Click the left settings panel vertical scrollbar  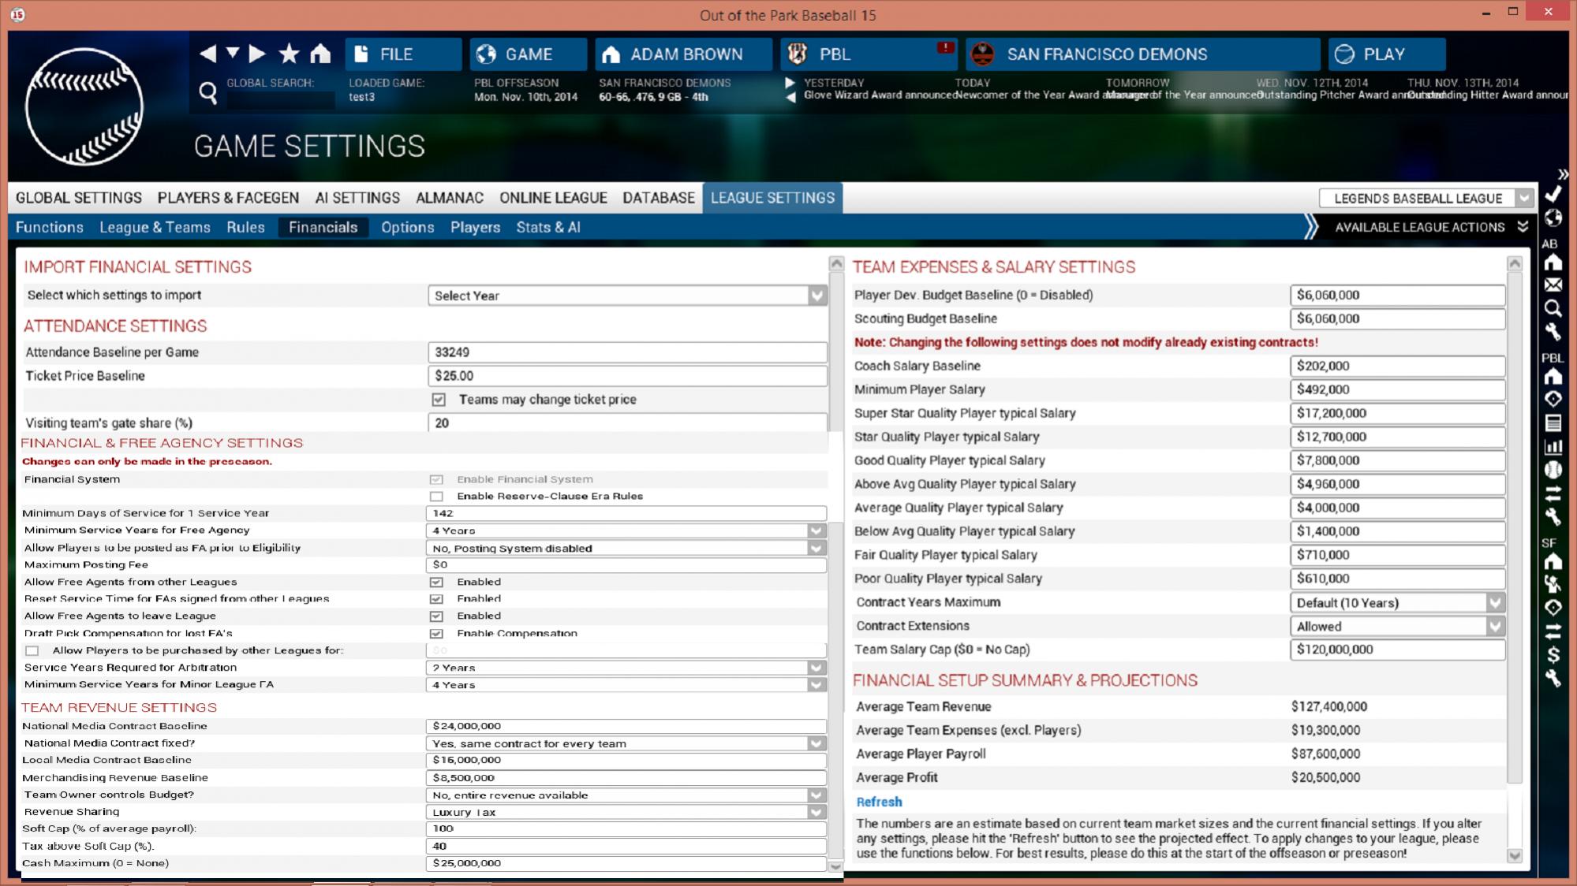[836, 552]
